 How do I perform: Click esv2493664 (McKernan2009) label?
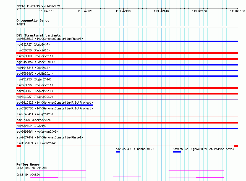point(37,132)
